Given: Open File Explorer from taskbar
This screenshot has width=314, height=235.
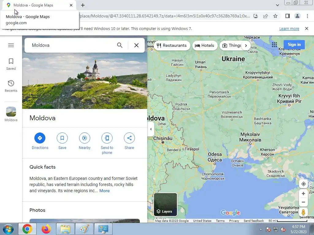Looking at the screenshot, I should pyautogui.click(x=65, y=229).
